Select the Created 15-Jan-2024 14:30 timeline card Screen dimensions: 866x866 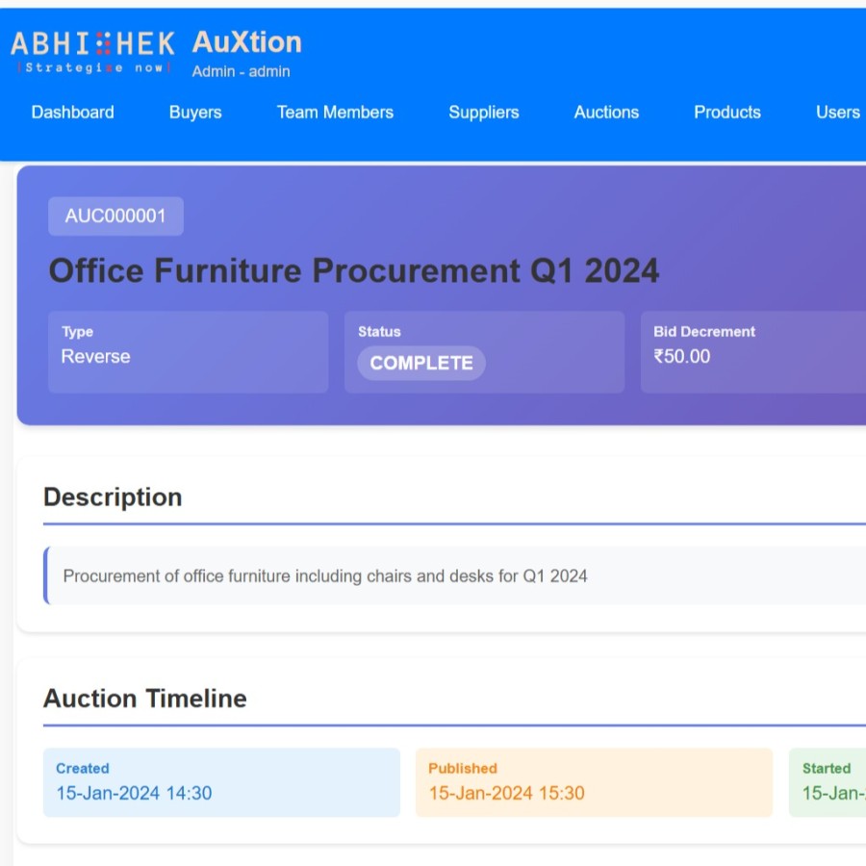(x=221, y=782)
